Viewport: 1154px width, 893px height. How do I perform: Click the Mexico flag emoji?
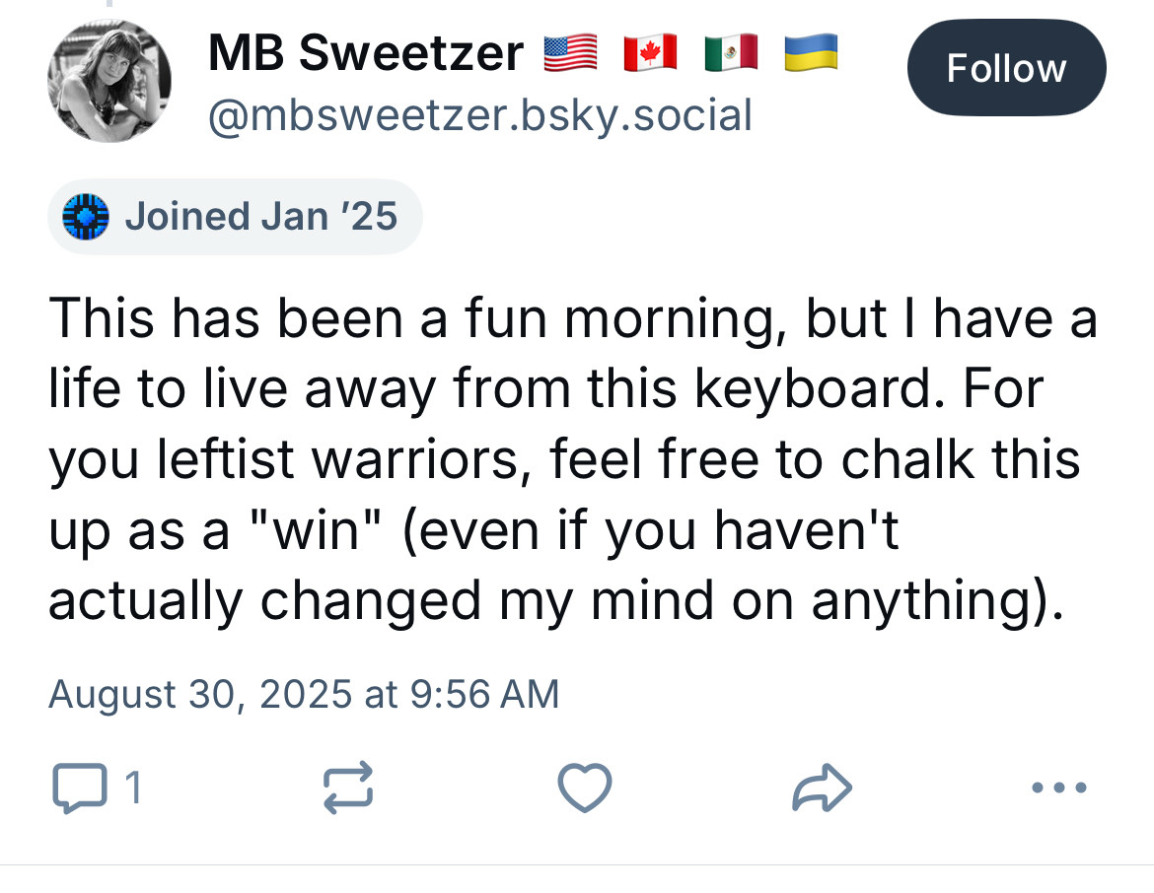tap(731, 53)
